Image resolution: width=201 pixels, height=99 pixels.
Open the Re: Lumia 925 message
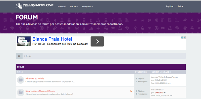(x=158, y=90)
